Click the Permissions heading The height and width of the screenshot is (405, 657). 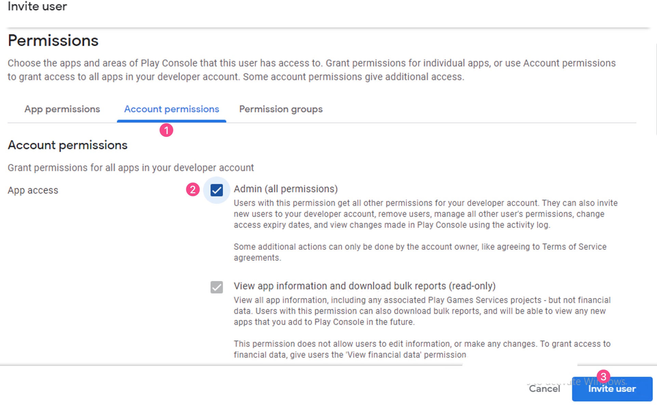pyautogui.click(x=53, y=40)
